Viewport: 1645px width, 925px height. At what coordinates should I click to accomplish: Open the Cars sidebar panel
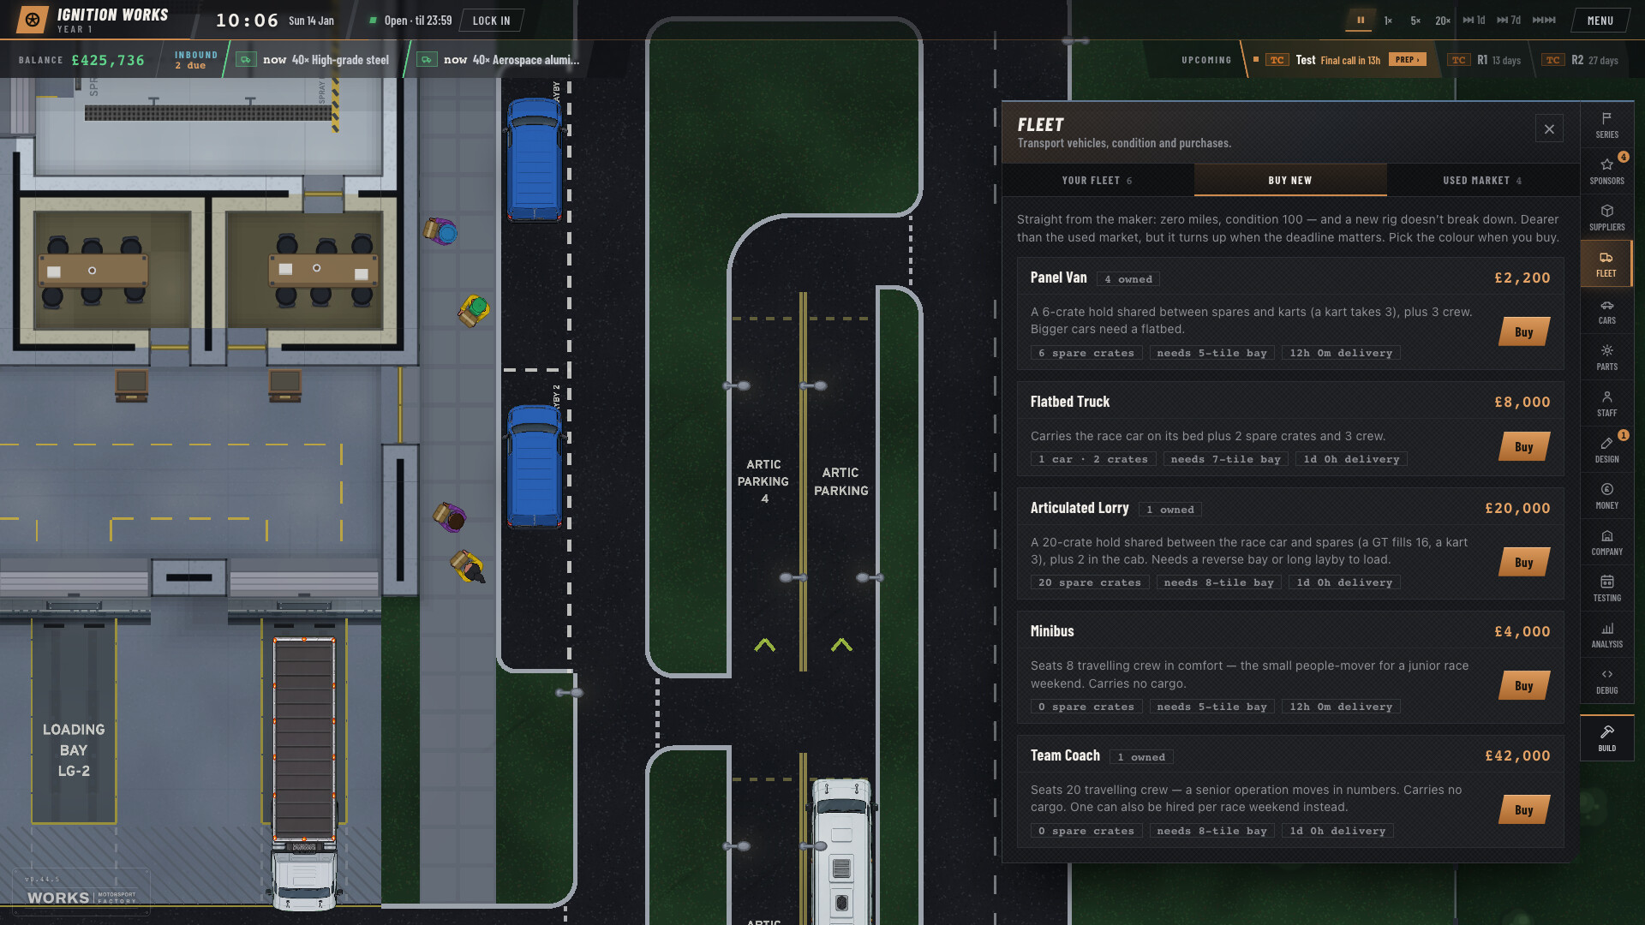1606,311
